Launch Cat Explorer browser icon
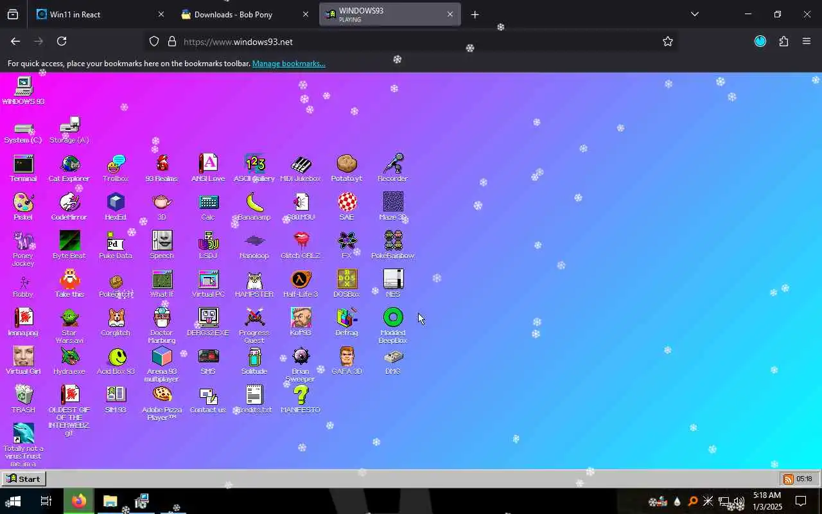Screen dimensions: 822x514 69,168
